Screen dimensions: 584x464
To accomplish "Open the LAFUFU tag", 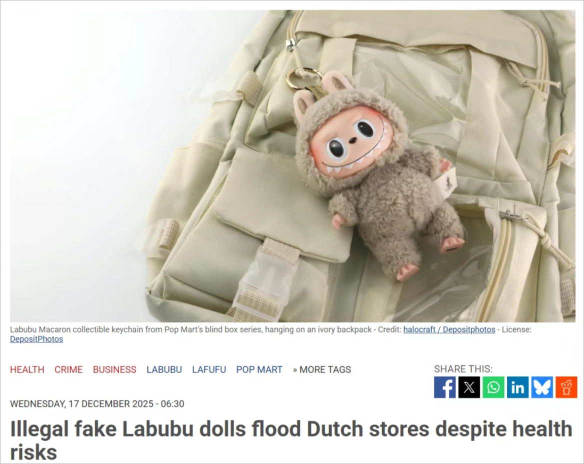I will [x=209, y=369].
